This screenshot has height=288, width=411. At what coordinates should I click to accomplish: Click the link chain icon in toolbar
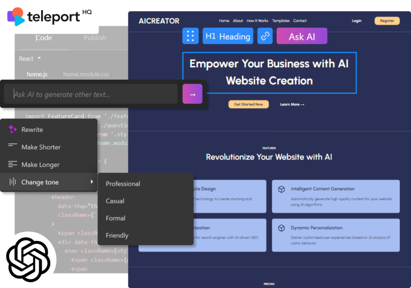tap(265, 36)
